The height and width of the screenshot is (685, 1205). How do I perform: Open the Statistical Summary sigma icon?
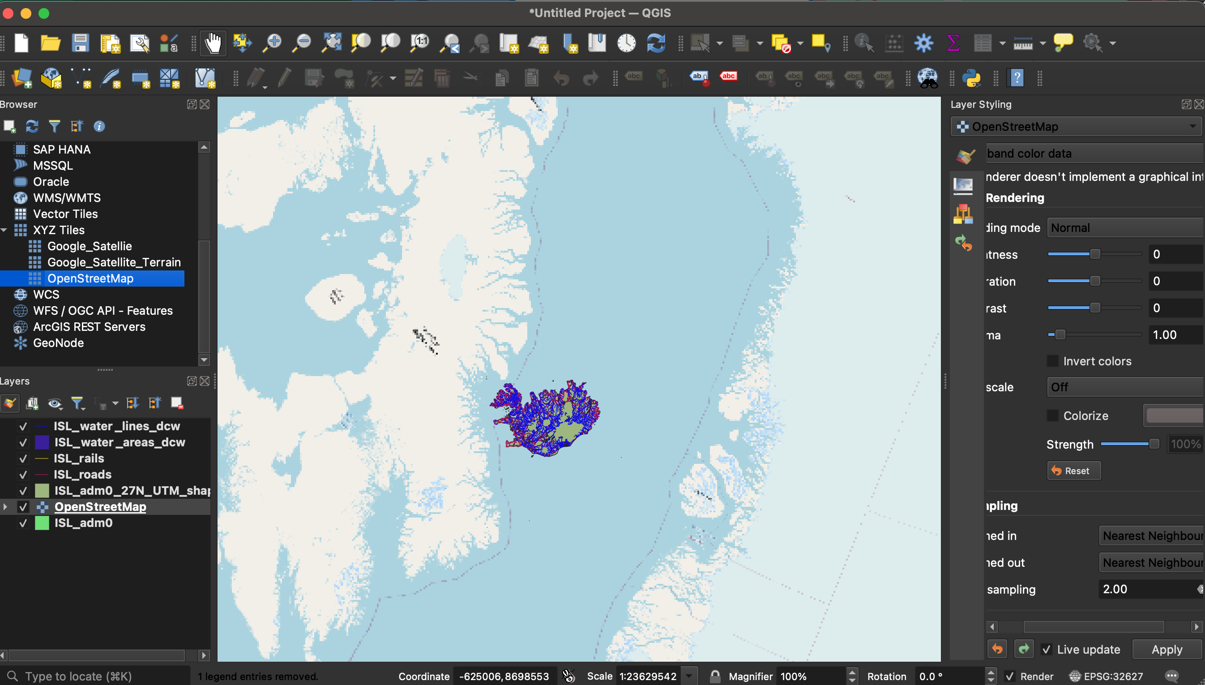pos(953,43)
